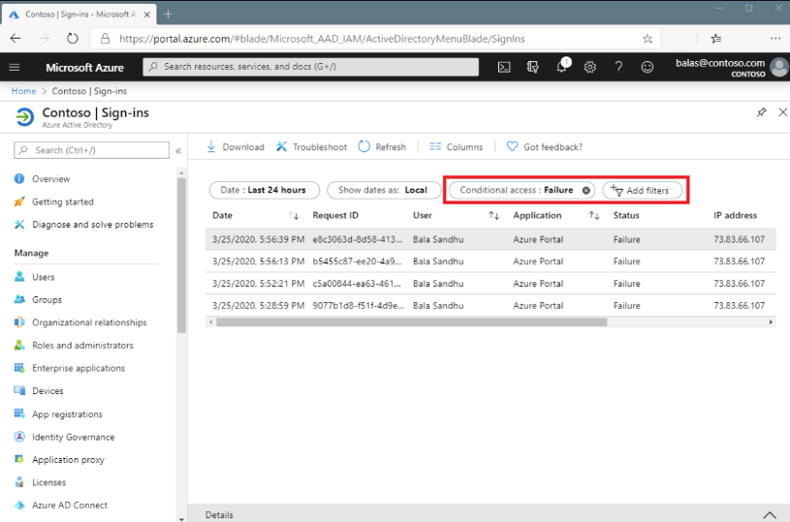
Task: Open the Columns chooser
Action: [x=456, y=147]
